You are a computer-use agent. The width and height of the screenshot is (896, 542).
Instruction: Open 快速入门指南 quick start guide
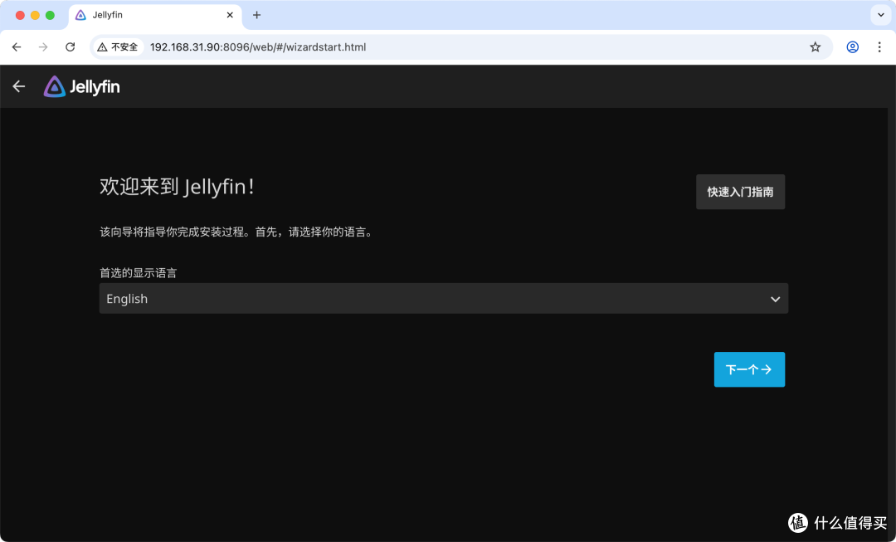pos(740,192)
